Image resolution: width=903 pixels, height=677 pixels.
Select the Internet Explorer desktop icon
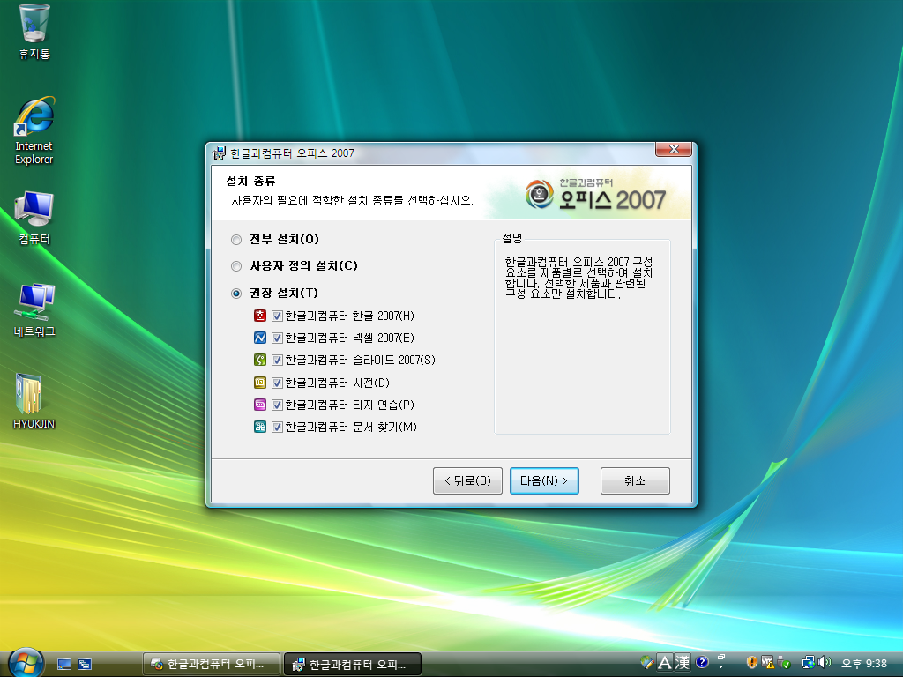tap(34, 131)
